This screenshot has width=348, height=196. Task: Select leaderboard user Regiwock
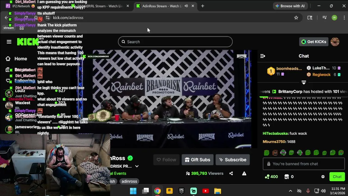pyautogui.click(x=321, y=75)
